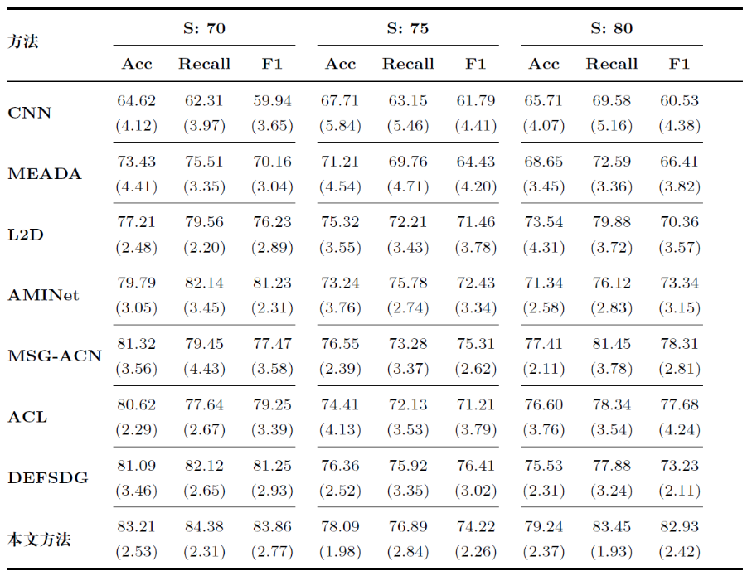Select the 82.93 F1 value
752x576 pixels.
[679, 526]
